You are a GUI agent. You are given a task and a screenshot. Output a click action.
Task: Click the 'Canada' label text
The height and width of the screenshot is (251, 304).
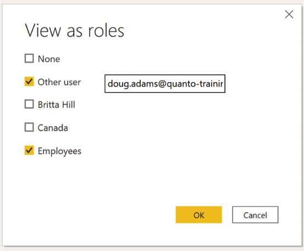(53, 128)
